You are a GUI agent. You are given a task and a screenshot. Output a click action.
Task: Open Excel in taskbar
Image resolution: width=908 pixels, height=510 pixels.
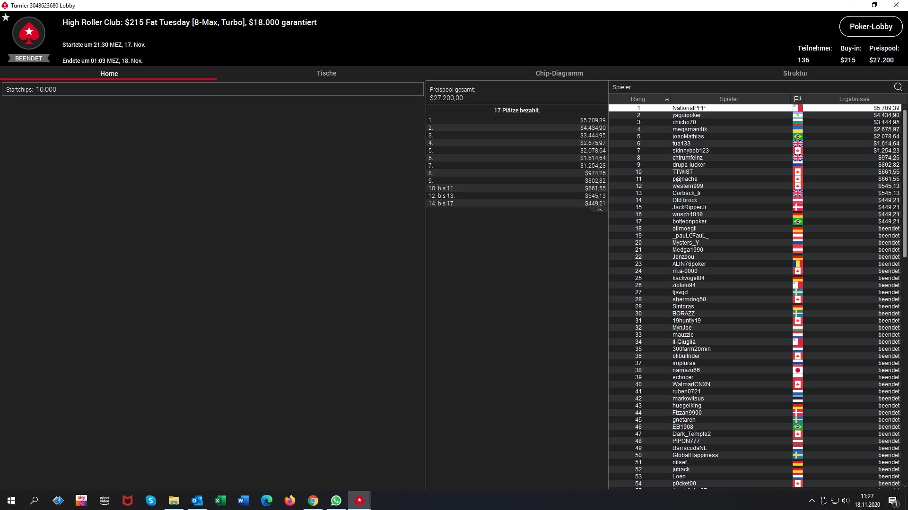pos(220,501)
